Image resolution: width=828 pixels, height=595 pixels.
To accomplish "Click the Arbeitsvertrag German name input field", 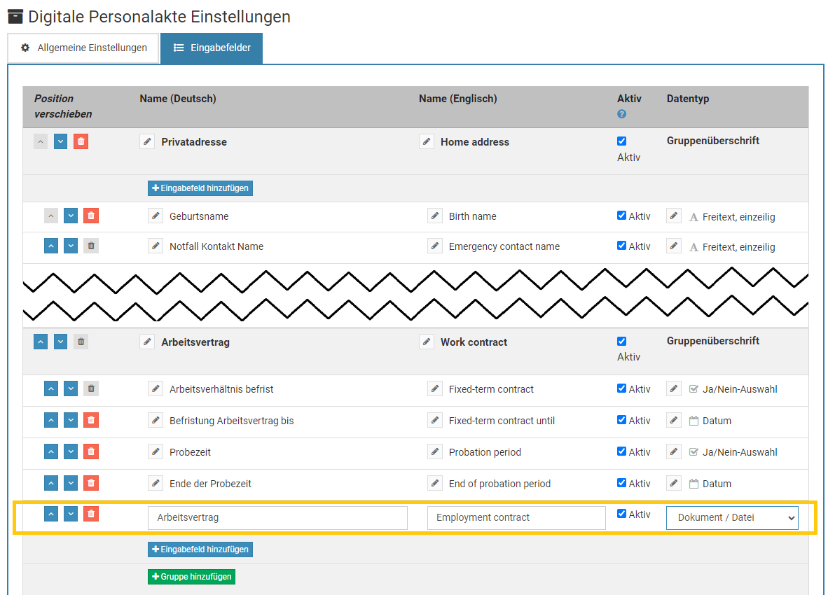I will click(277, 518).
